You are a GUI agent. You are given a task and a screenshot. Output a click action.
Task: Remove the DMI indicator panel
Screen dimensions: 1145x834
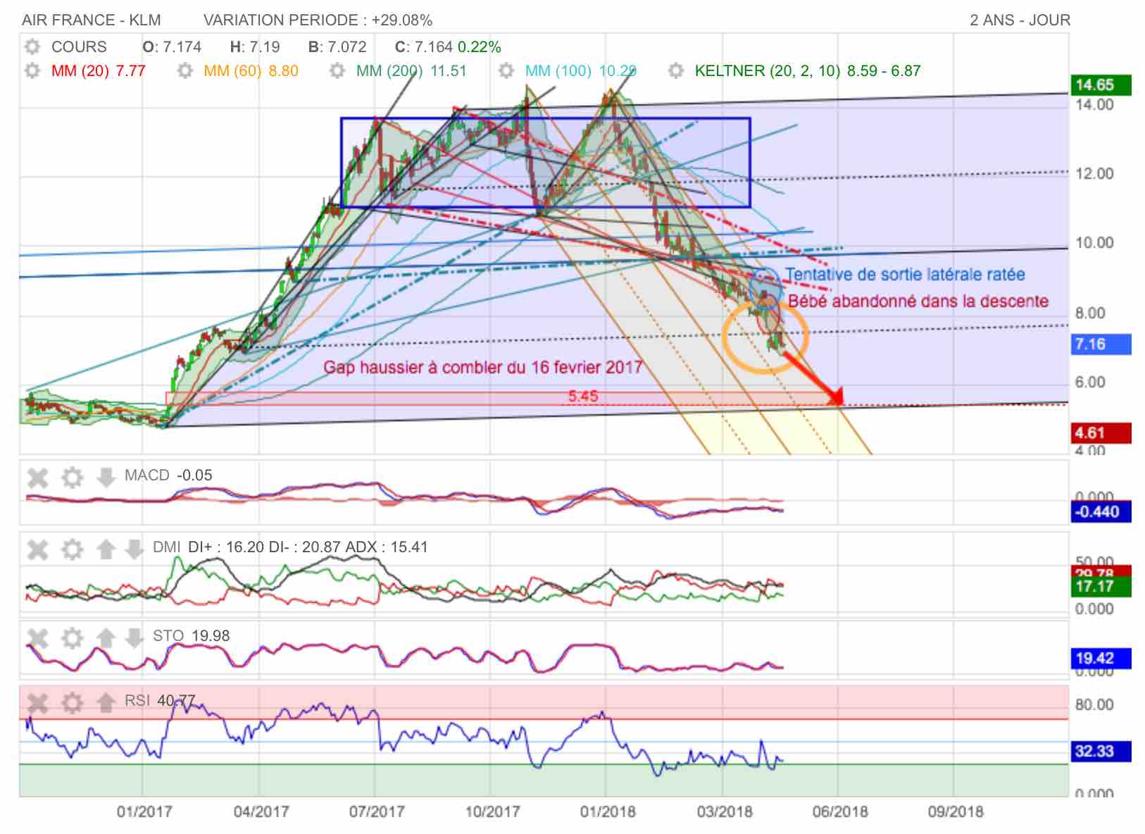tap(37, 549)
